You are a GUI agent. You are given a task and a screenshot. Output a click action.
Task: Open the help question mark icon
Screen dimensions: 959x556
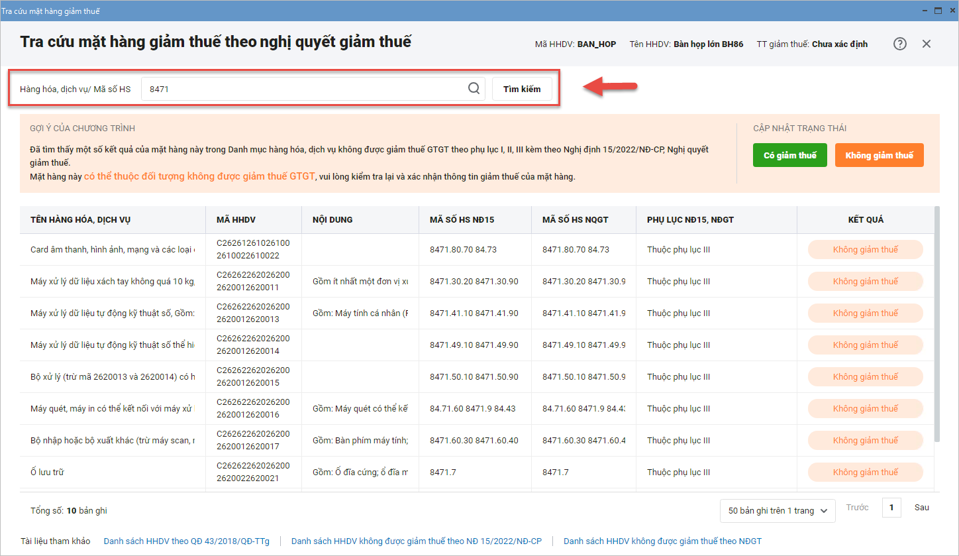[899, 44]
